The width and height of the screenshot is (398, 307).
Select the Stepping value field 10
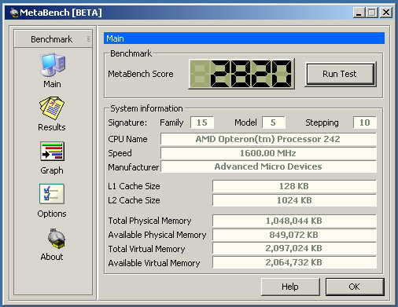coord(364,122)
